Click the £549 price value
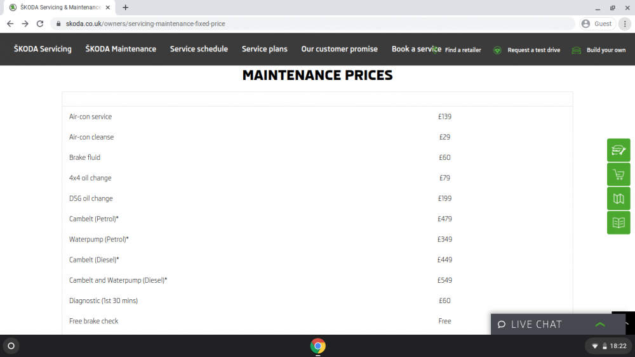The height and width of the screenshot is (357, 635). [444, 280]
